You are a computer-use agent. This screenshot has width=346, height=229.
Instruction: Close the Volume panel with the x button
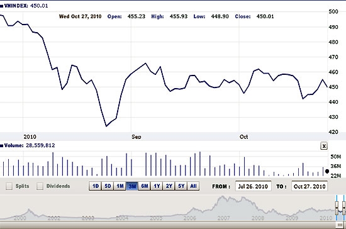[324, 146]
